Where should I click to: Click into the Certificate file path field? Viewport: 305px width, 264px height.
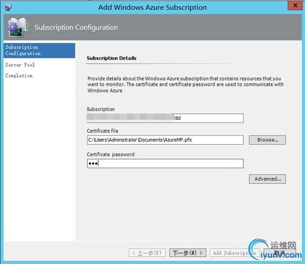point(165,140)
